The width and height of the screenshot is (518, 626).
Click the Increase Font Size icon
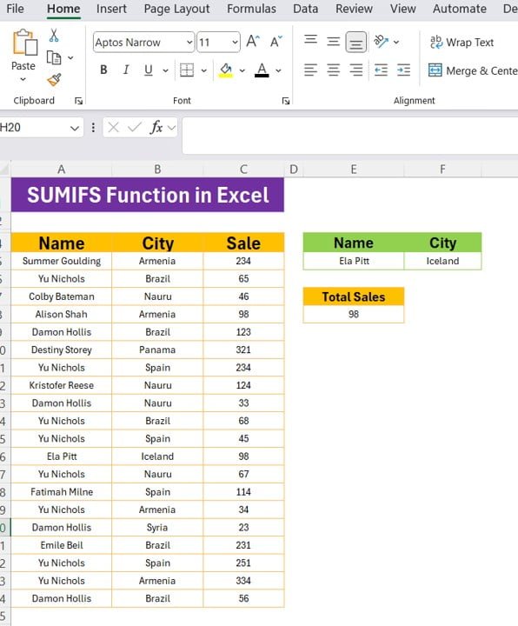[253, 42]
